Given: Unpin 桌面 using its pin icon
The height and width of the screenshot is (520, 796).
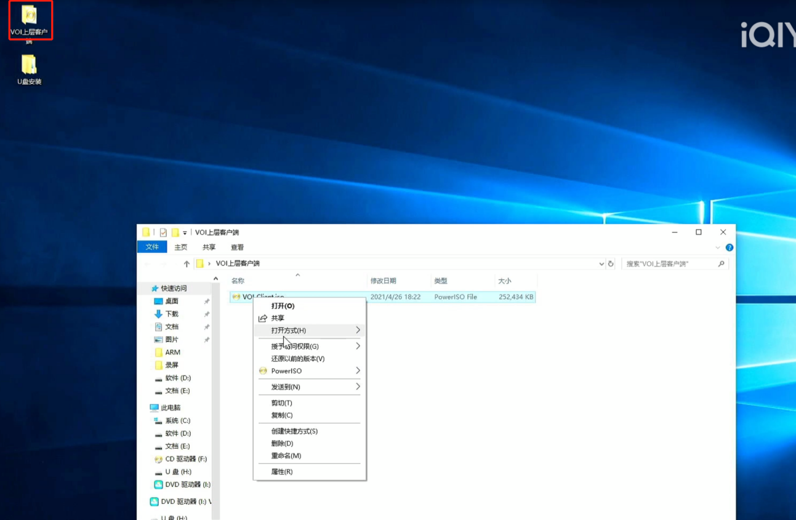Looking at the screenshot, I should [207, 302].
